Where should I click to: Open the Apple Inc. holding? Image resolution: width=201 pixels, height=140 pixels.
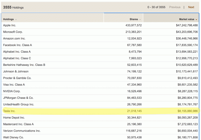[9, 25]
